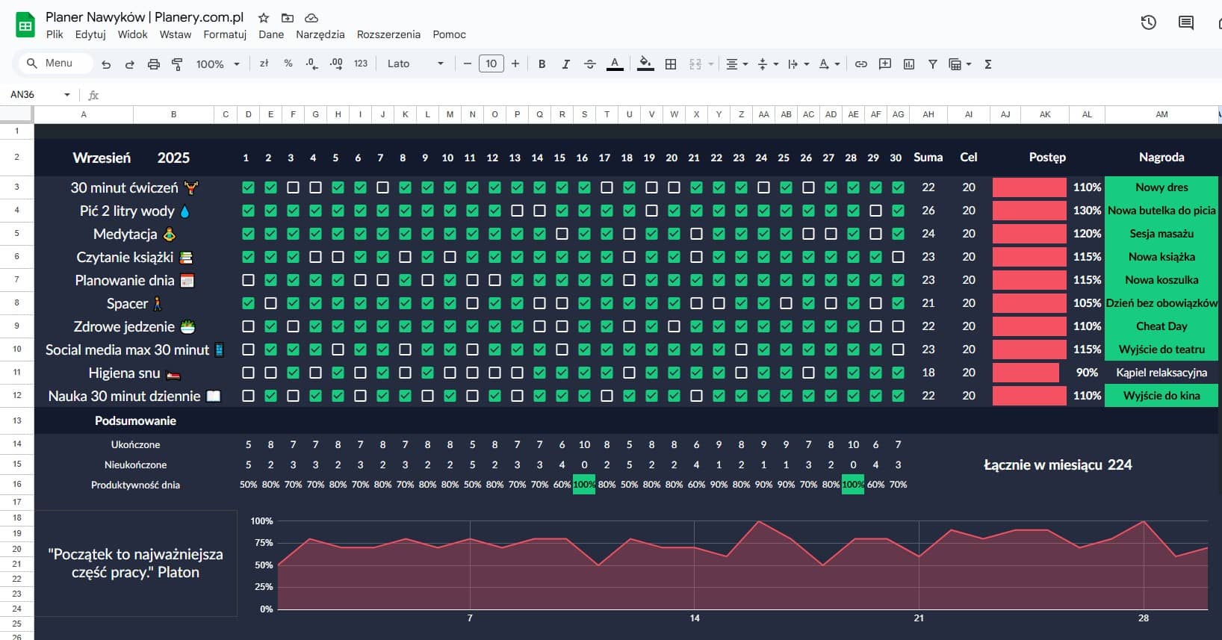The image size is (1222, 640).
Task: Click increase font size plus button
Action: pyautogui.click(x=515, y=64)
